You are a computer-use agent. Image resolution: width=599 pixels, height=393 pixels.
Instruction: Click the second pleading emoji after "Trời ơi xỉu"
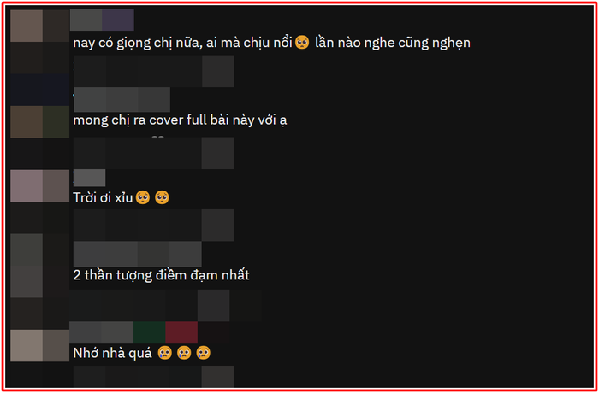point(162,197)
